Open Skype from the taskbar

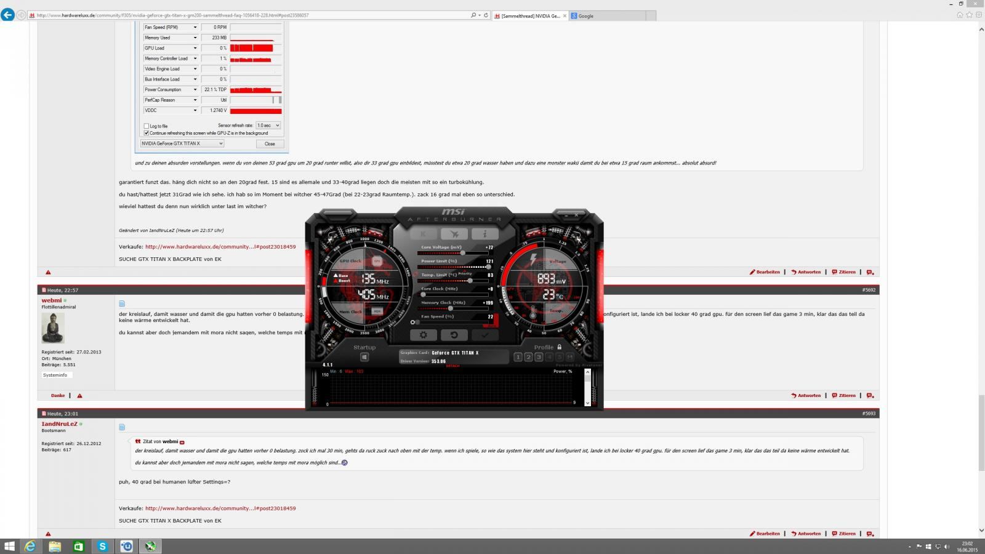coord(102,546)
